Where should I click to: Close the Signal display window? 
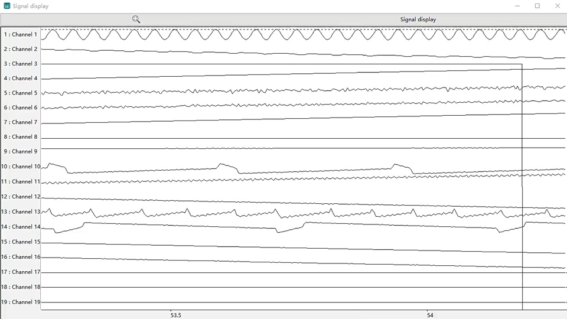558,6
